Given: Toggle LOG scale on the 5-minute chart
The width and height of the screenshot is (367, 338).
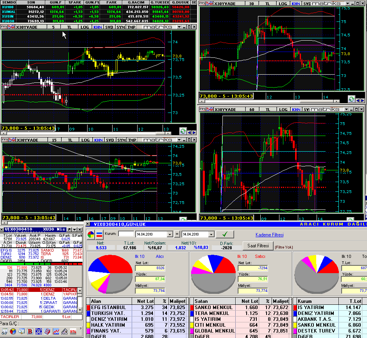Looking at the screenshot, I should [x=84, y=27].
